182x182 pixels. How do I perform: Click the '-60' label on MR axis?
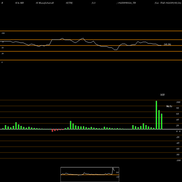(178, 149)
